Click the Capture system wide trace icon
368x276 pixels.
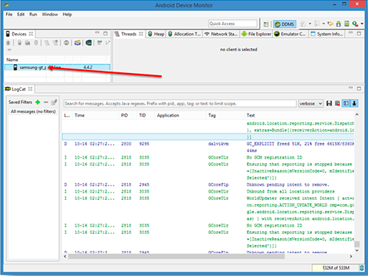(x=100, y=43)
